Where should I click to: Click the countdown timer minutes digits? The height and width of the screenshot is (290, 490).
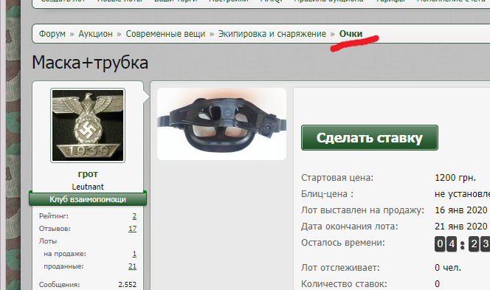coord(479,244)
